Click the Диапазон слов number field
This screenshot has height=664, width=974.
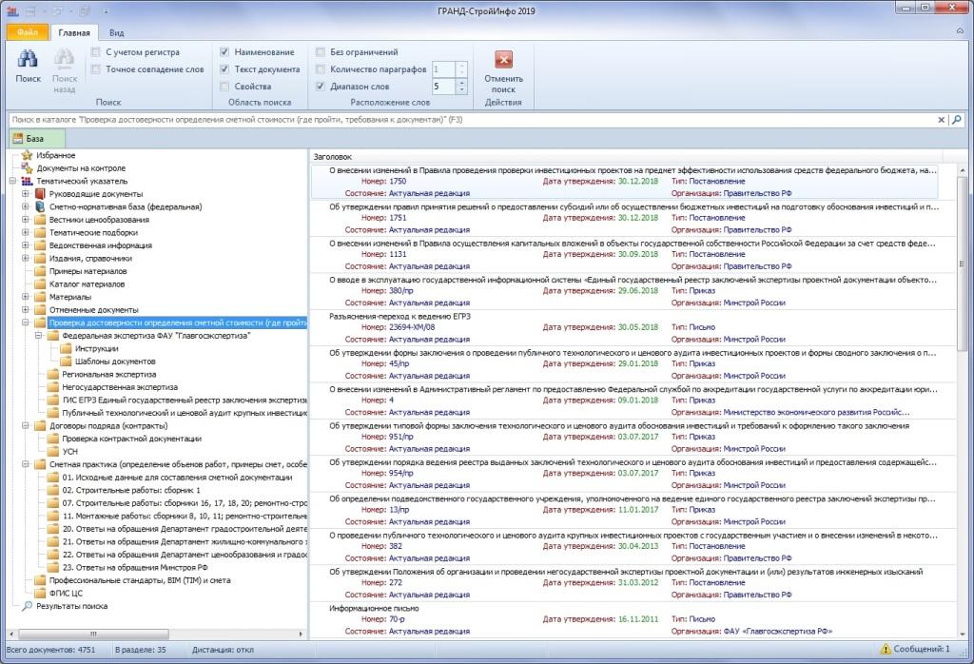(x=443, y=87)
